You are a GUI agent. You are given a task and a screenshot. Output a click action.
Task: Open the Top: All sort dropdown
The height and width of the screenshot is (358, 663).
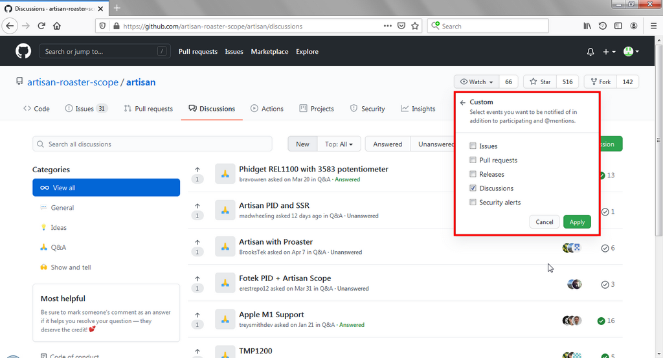click(339, 144)
